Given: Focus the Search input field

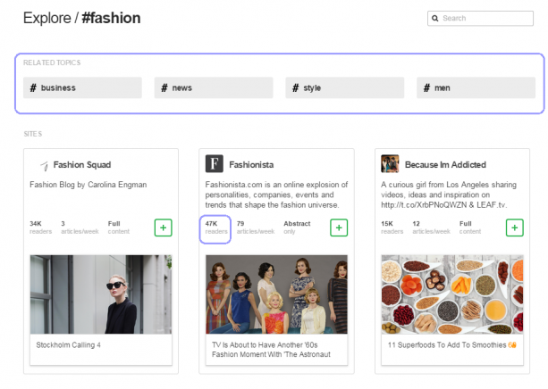Looking at the screenshot, I should point(480,18).
